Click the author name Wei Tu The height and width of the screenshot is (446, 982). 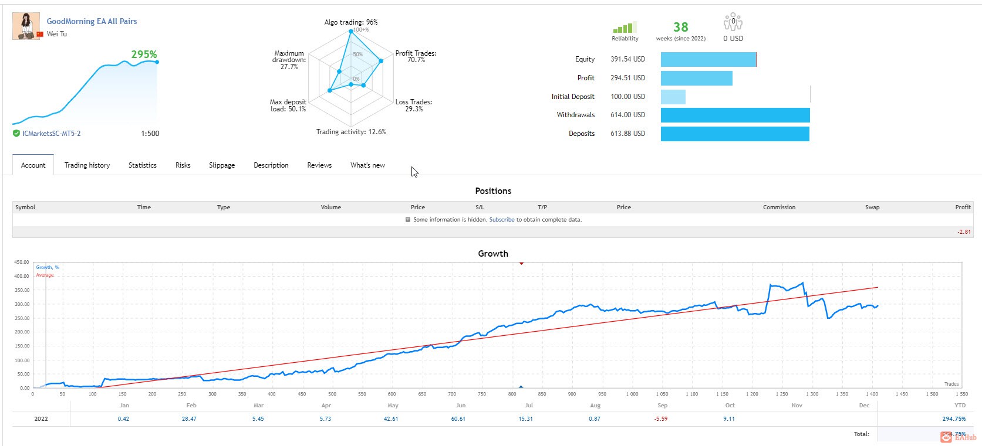click(x=57, y=34)
